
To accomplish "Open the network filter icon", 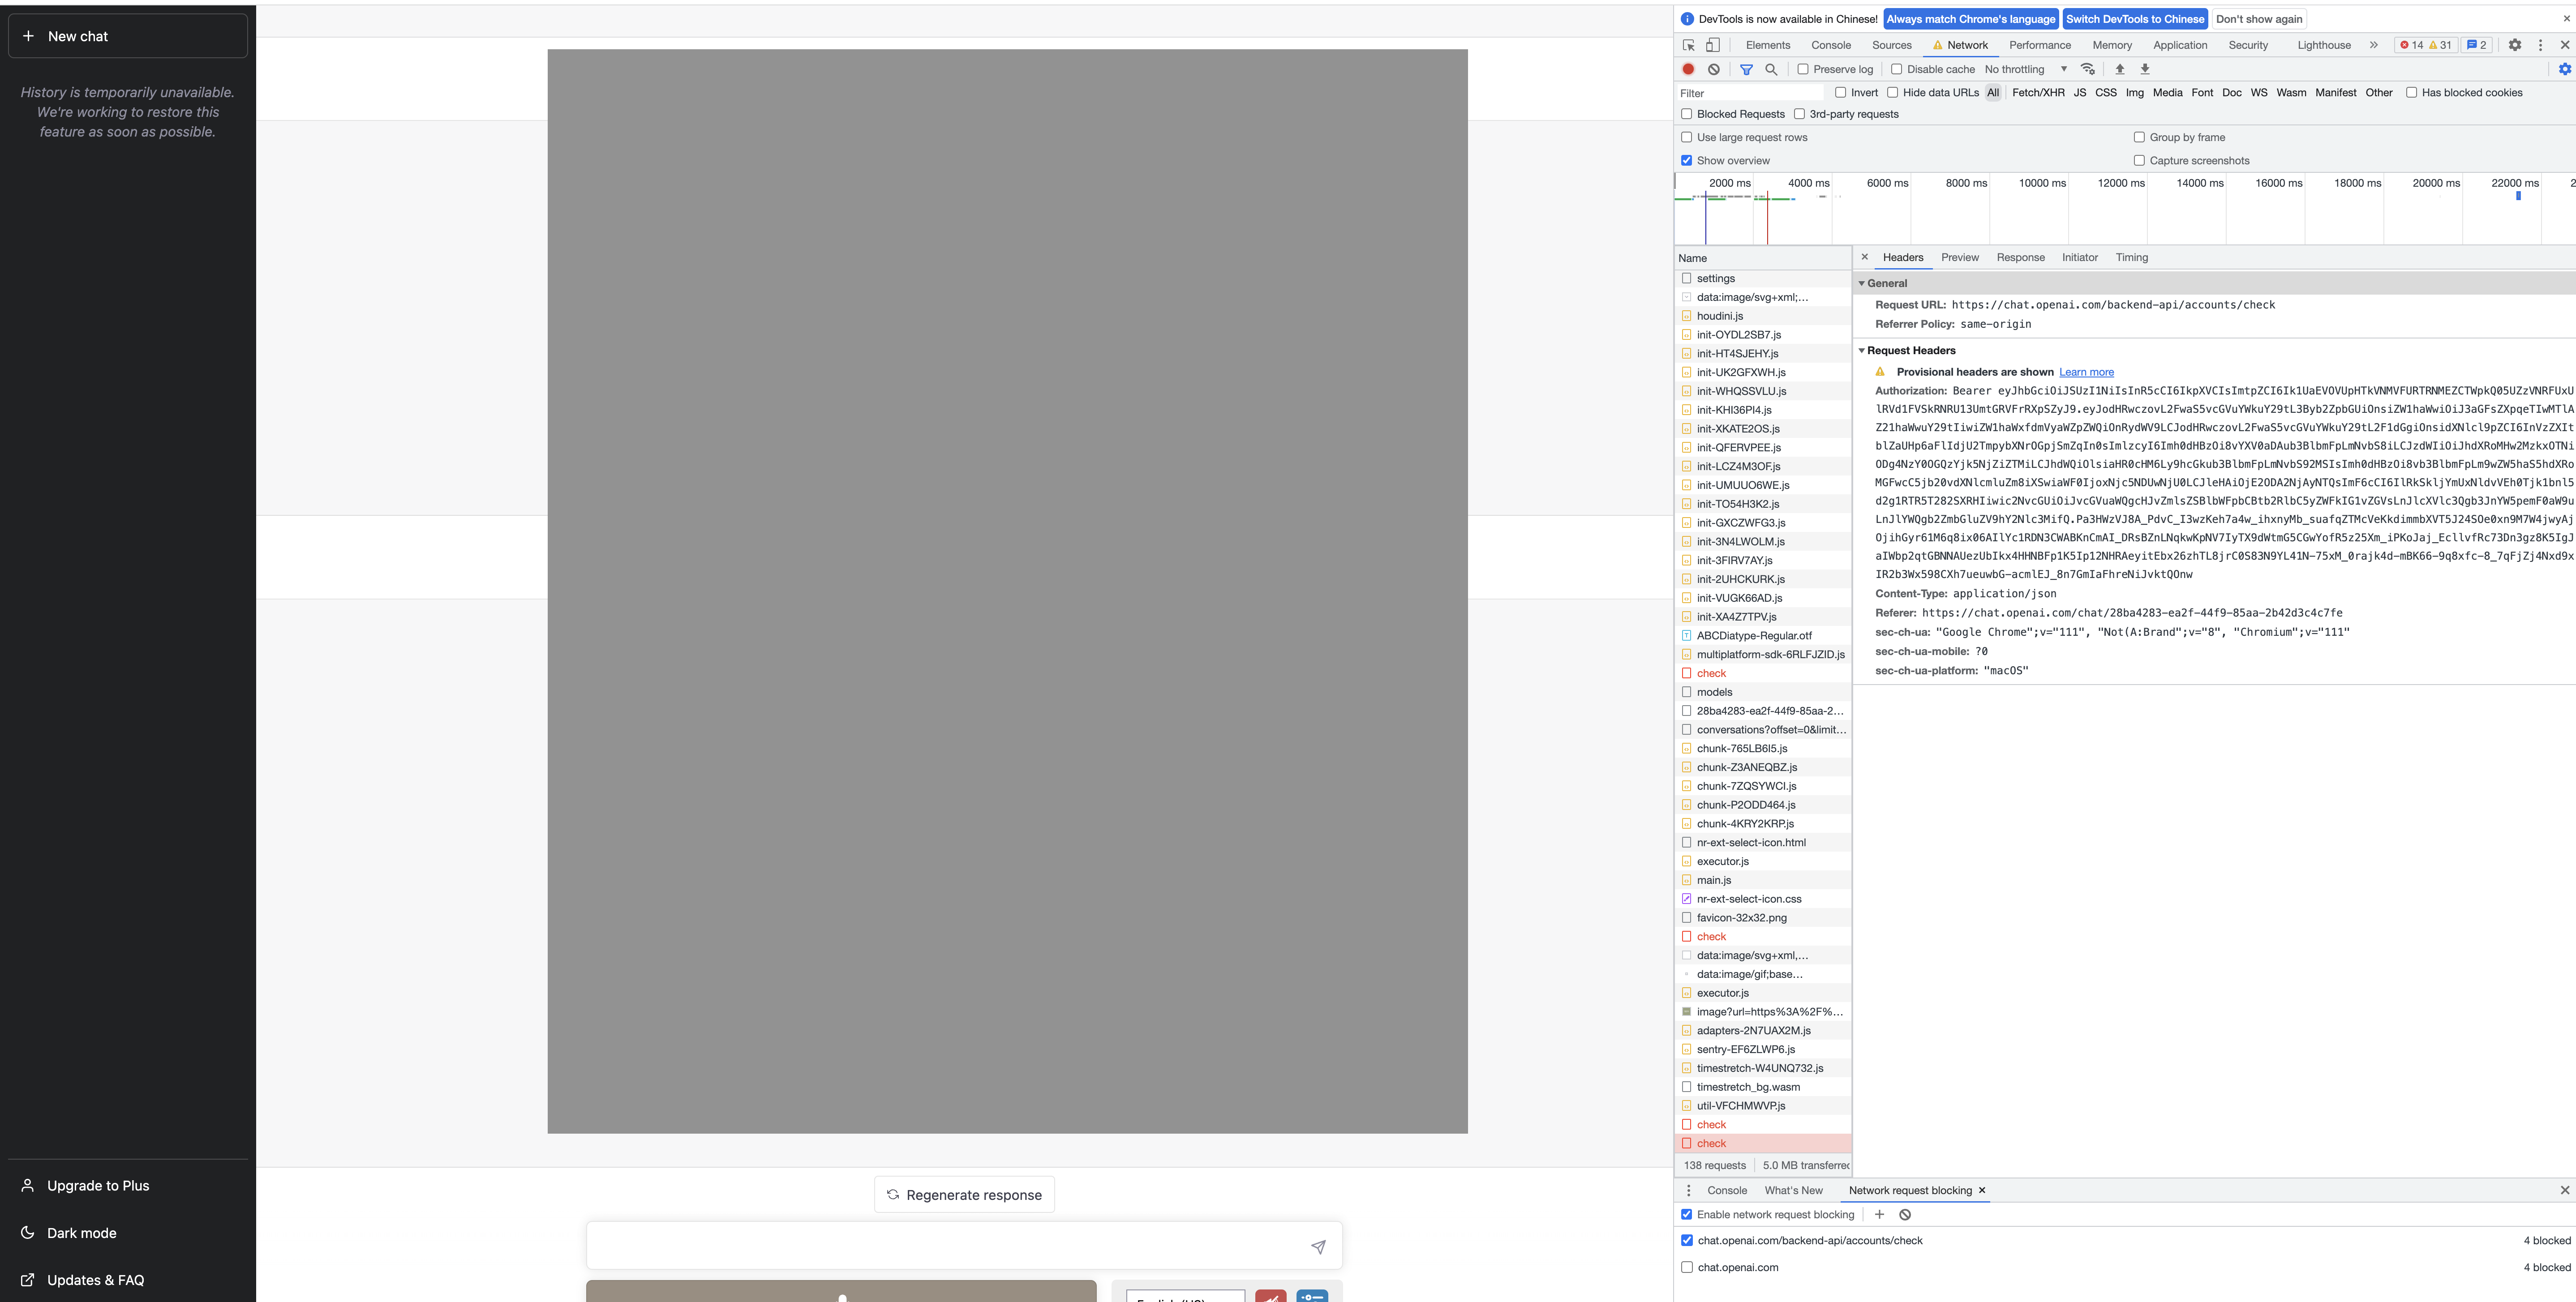I will (x=1747, y=69).
